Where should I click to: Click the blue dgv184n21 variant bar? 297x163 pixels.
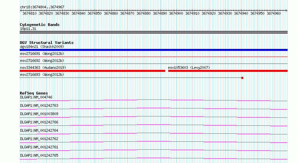tap(154, 50)
